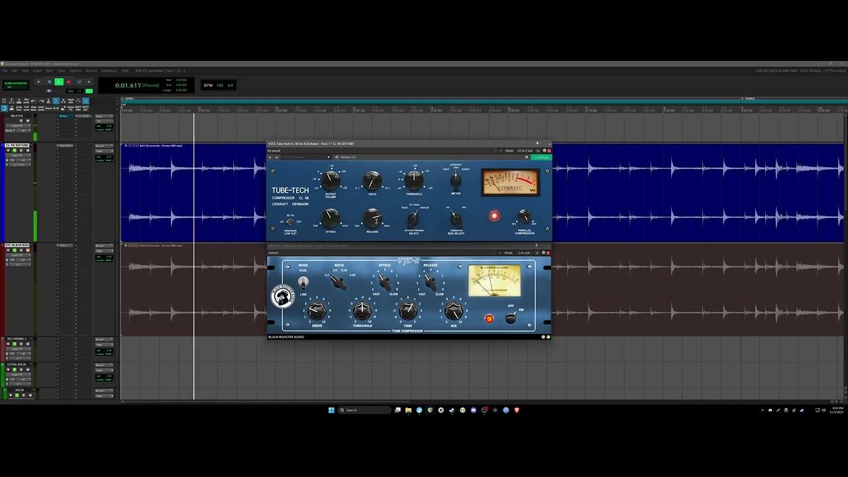This screenshot has width=848, height=477.
Task: Turn the VTC-2 Mix knob
Action: 454,310
